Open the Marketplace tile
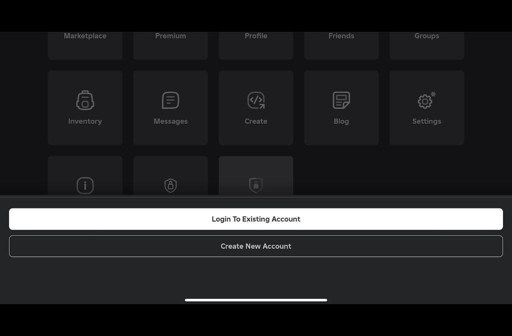512x336 pixels. point(85,42)
